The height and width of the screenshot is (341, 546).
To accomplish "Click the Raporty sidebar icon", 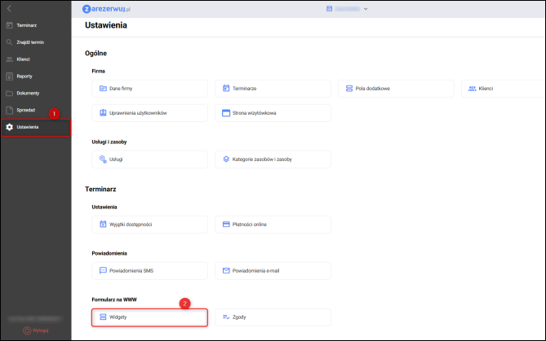I will [9, 76].
